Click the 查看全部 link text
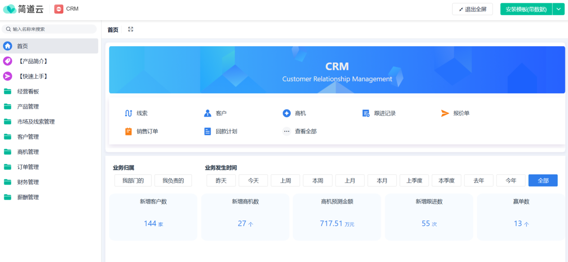The image size is (568, 262). pyautogui.click(x=306, y=131)
